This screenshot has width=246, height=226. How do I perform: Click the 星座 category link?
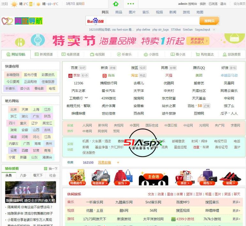pyautogui.click(x=170, y=194)
